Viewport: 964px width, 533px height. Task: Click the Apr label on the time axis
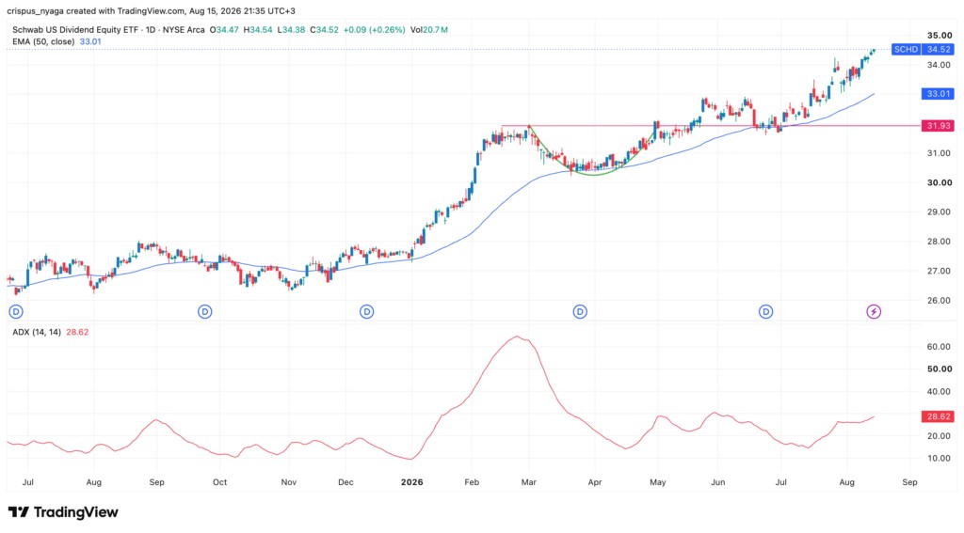pos(595,482)
